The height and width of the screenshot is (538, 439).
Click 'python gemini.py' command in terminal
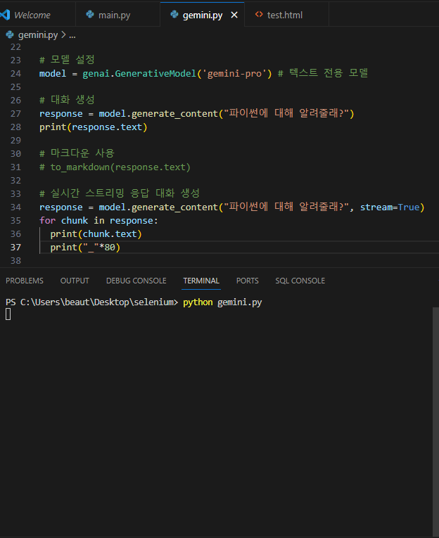coord(222,302)
